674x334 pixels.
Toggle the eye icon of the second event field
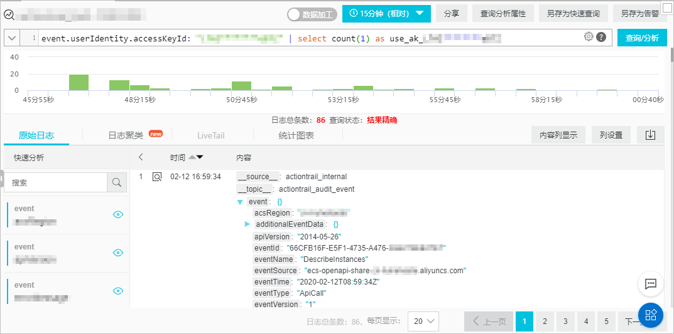118,253
